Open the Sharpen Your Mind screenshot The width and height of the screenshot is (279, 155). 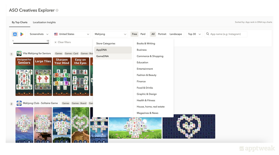tap(62, 77)
